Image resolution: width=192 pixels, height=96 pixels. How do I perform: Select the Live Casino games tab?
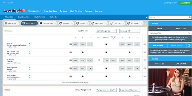(181, 64)
